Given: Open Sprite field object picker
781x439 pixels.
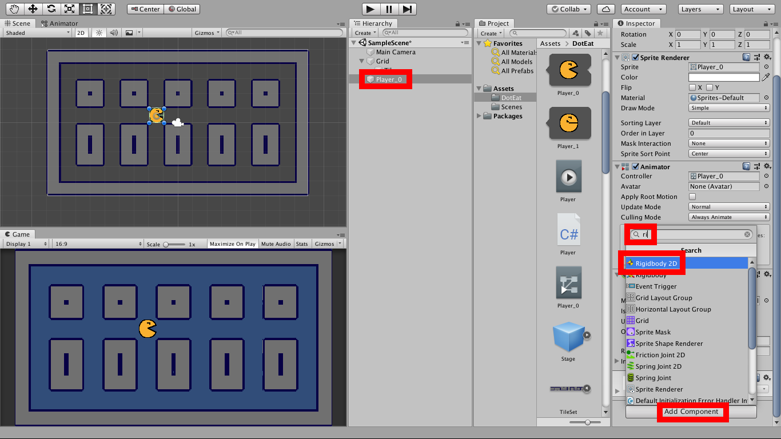Looking at the screenshot, I should coord(766,67).
